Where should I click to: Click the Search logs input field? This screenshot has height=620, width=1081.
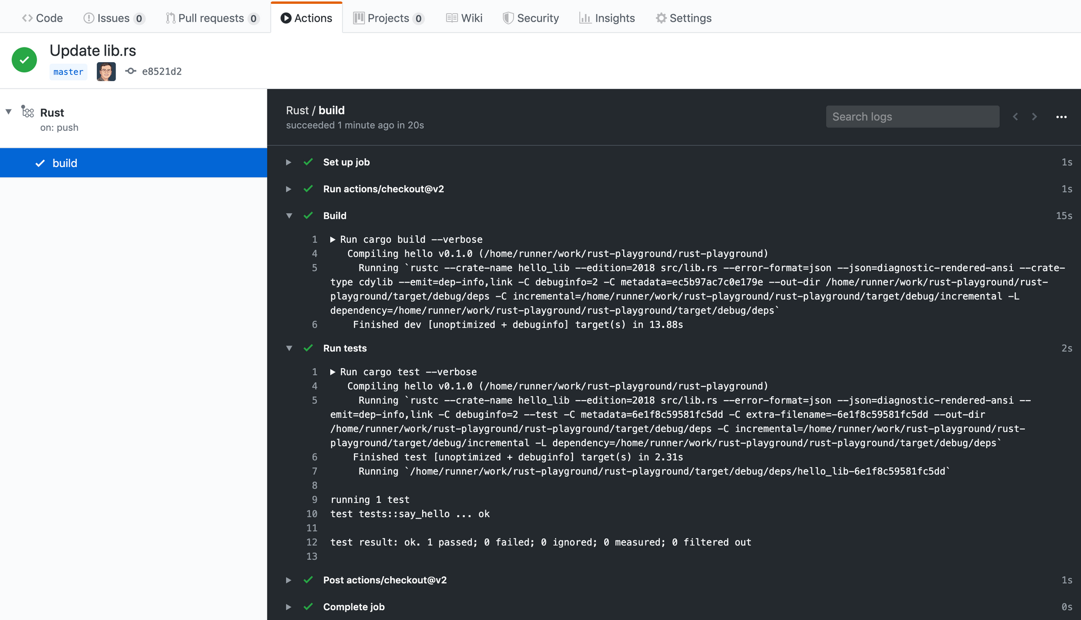coord(912,117)
